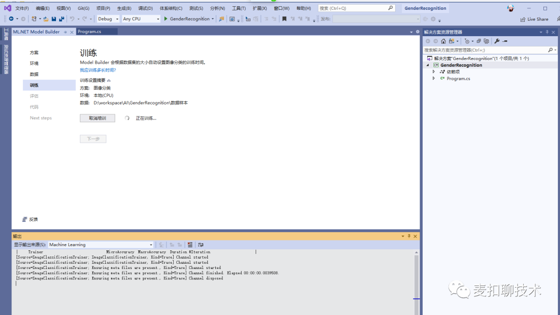
Task: Click the Save All icon
Action: tap(61, 19)
